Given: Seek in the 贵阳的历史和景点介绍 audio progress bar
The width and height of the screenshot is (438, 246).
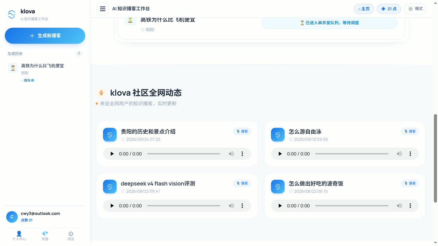Looking at the screenshot, I should tap(184, 154).
